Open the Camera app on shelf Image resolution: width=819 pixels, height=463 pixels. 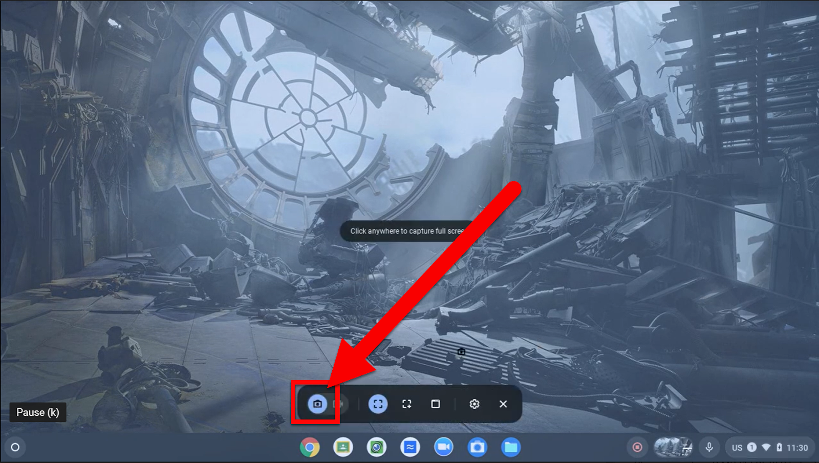[x=477, y=447]
